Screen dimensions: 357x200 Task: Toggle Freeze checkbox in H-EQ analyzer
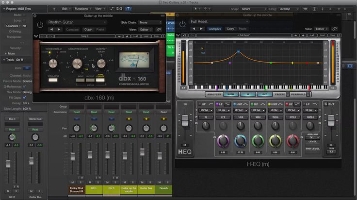coord(288,94)
